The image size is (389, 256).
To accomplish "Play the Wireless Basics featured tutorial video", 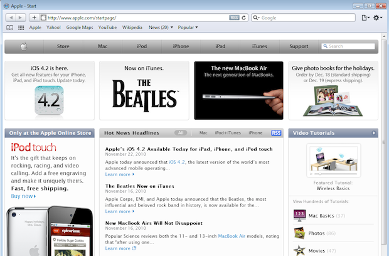I will point(333,159).
